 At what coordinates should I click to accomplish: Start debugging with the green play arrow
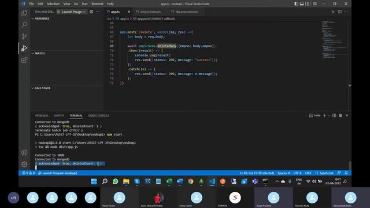point(58,12)
